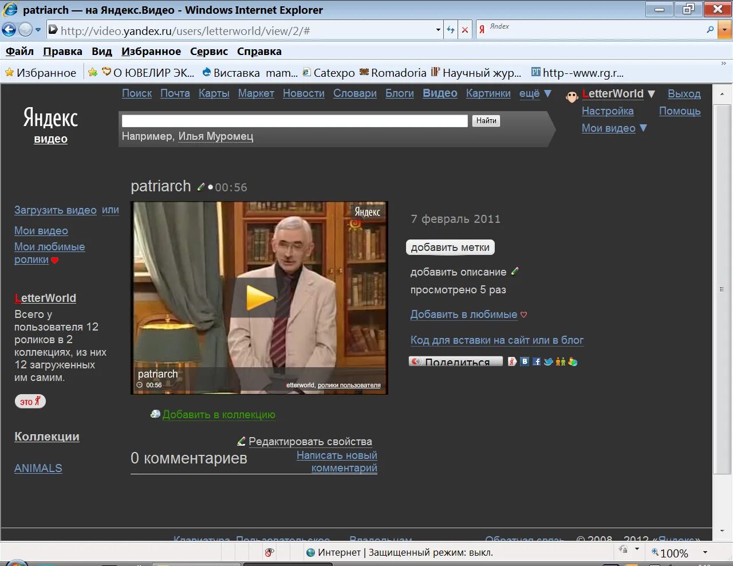
Task: Open the Научный жур... bookmark
Action: [x=476, y=73]
